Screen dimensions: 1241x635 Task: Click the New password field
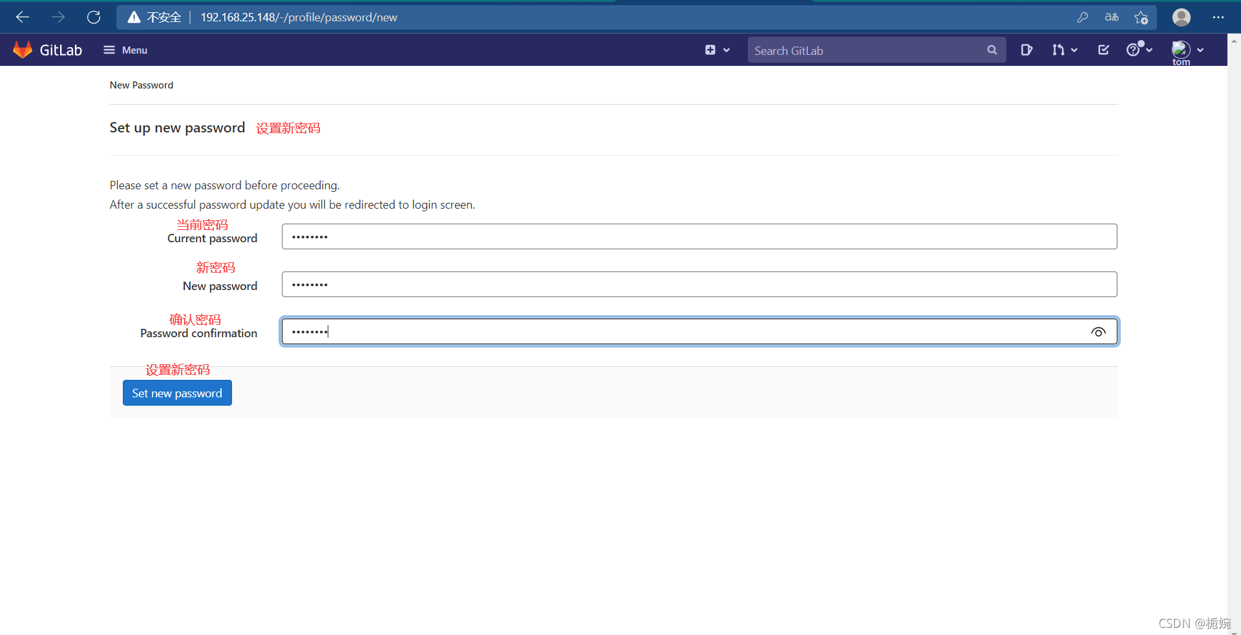tap(699, 284)
